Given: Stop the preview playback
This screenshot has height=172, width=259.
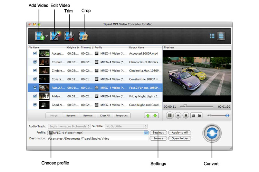Looking at the screenshot, I should [186, 115].
